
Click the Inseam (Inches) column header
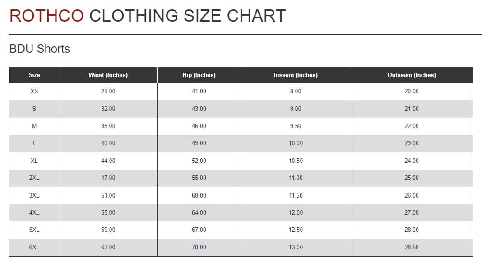point(296,75)
